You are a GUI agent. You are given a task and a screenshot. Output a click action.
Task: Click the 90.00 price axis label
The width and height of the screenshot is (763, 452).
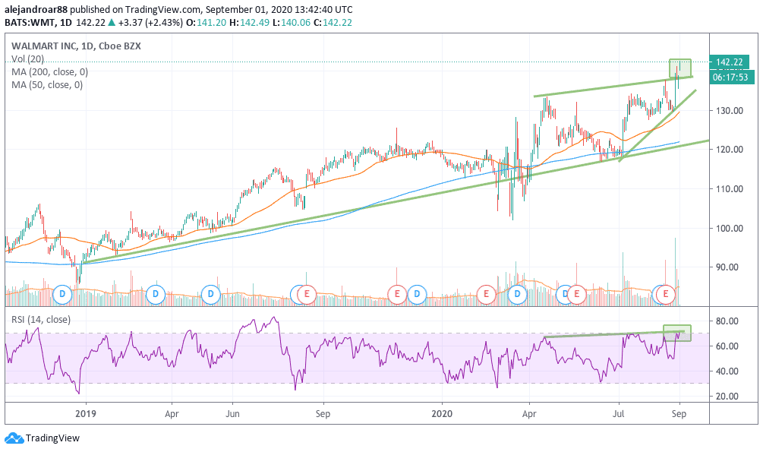click(727, 267)
